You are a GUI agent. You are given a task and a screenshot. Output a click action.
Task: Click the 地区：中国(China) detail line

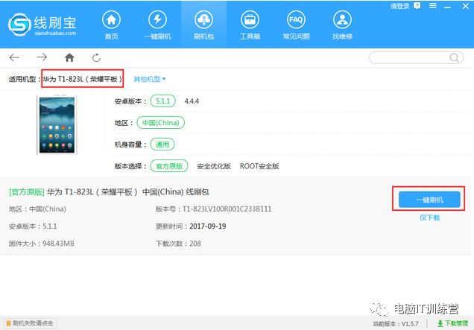pyautogui.click(x=37, y=209)
